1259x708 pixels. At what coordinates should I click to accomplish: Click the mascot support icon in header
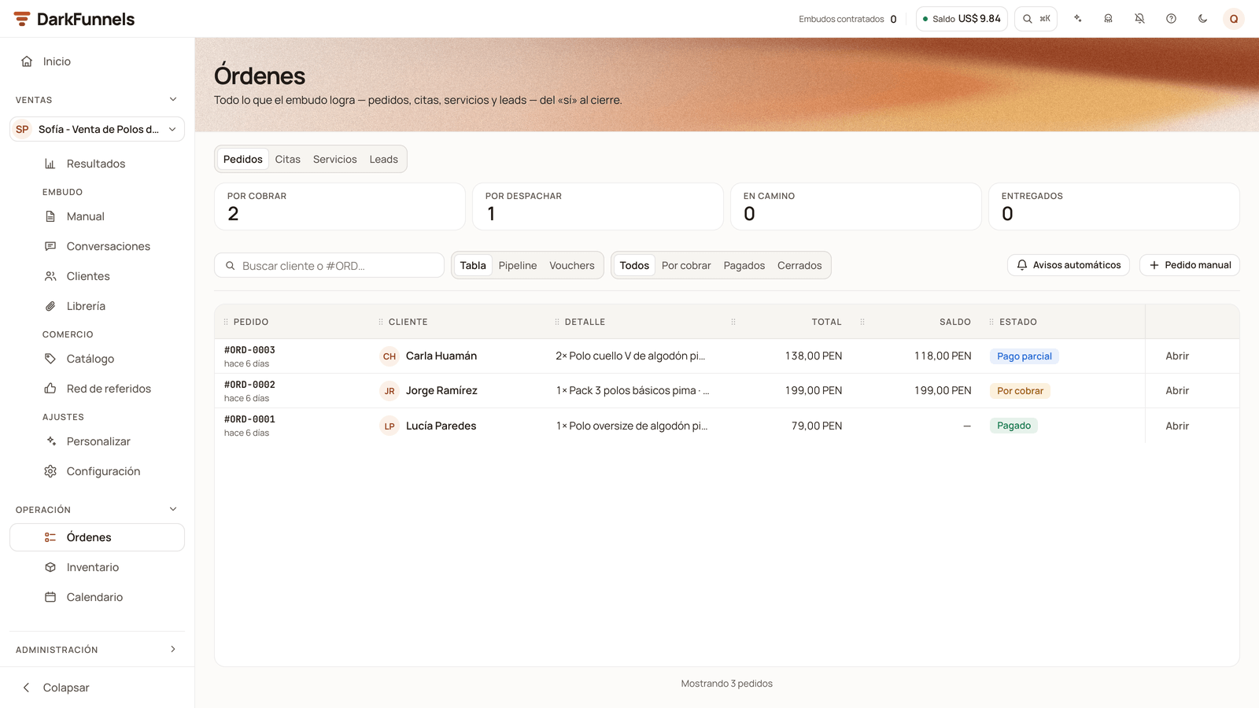tap(1108, 19)
